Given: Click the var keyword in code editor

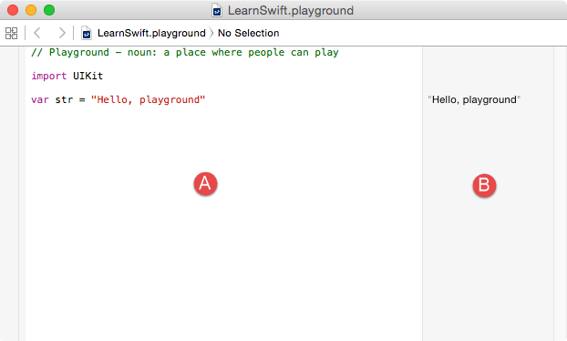Looking at the screenshot, I should (x=40, y=99).
